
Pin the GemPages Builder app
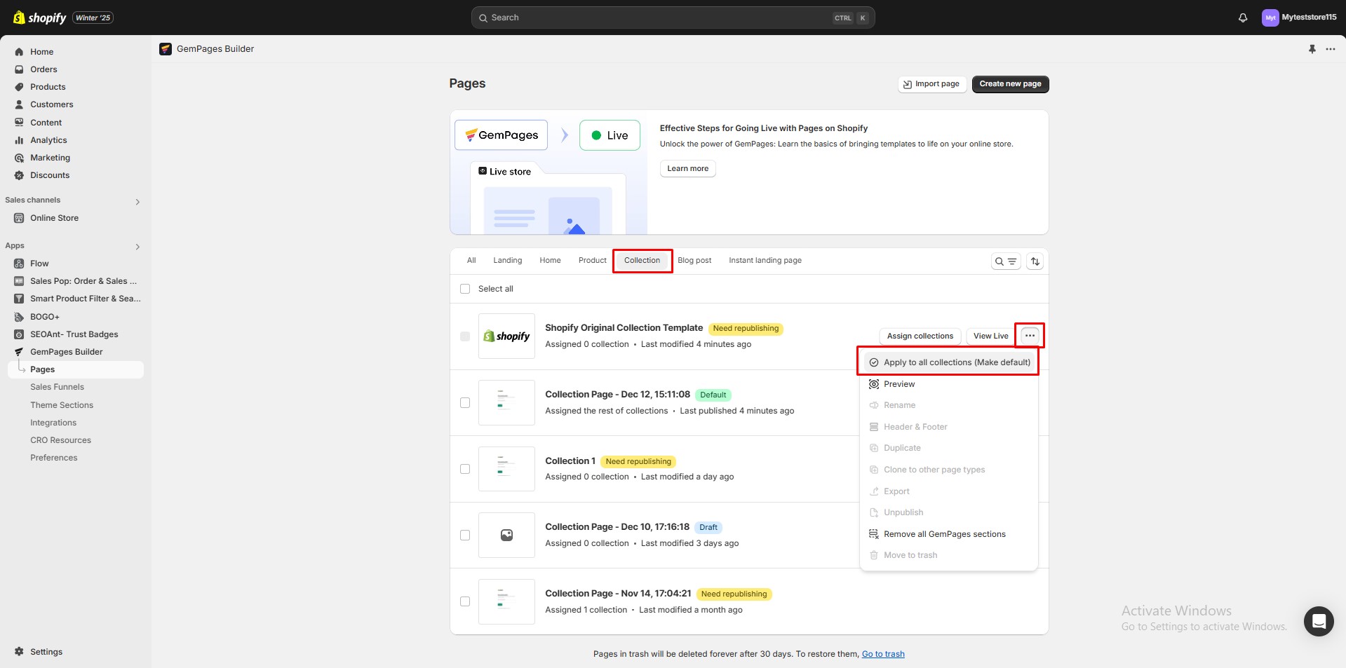(1312, 49)
